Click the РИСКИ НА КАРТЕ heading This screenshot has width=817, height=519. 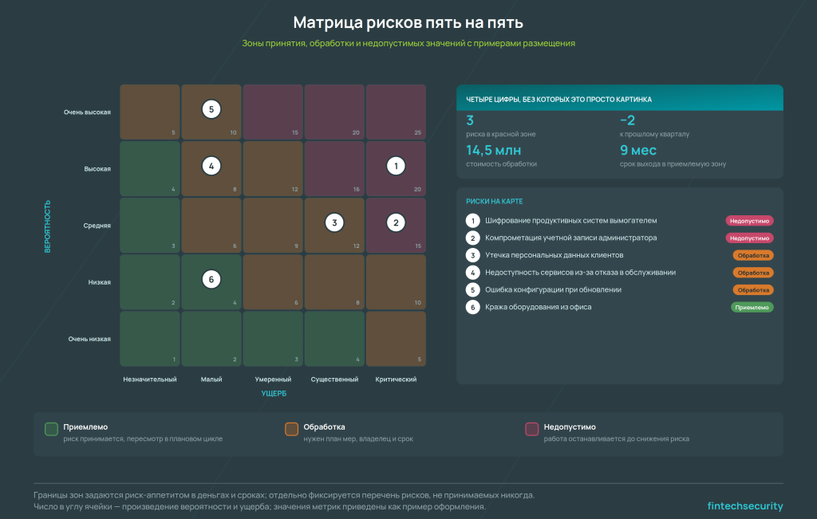pos(494,201)
